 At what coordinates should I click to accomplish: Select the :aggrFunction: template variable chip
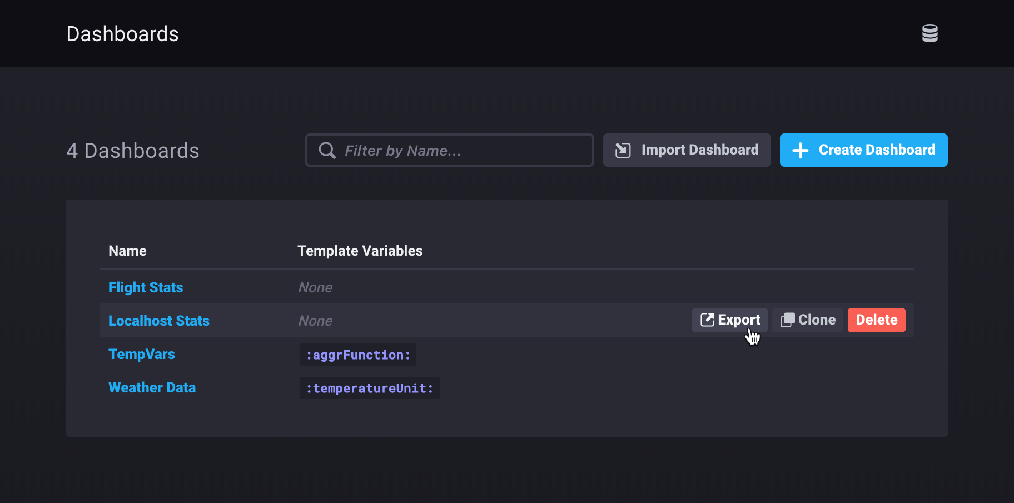click(357, 355)
